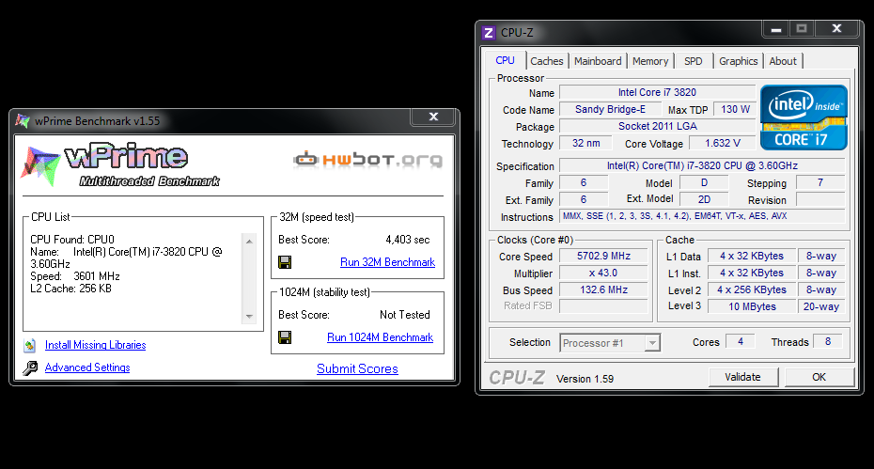Click the Intel Core i7 inside badge
This screenshot has height=469, width=874.
point(804,117)
